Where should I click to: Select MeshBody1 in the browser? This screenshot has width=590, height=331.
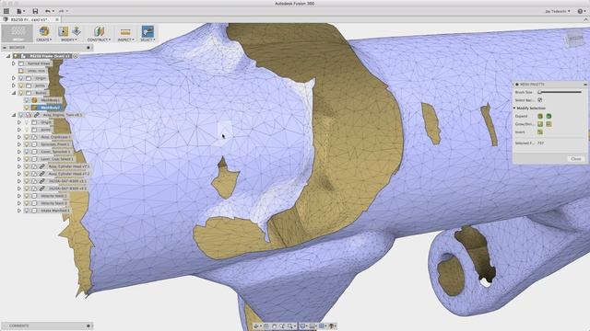point(50,100)
